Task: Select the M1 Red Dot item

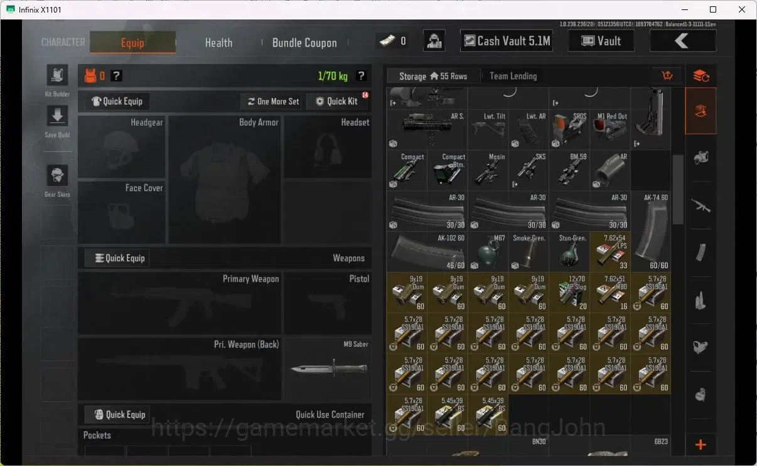Action: tap(610, 129)
